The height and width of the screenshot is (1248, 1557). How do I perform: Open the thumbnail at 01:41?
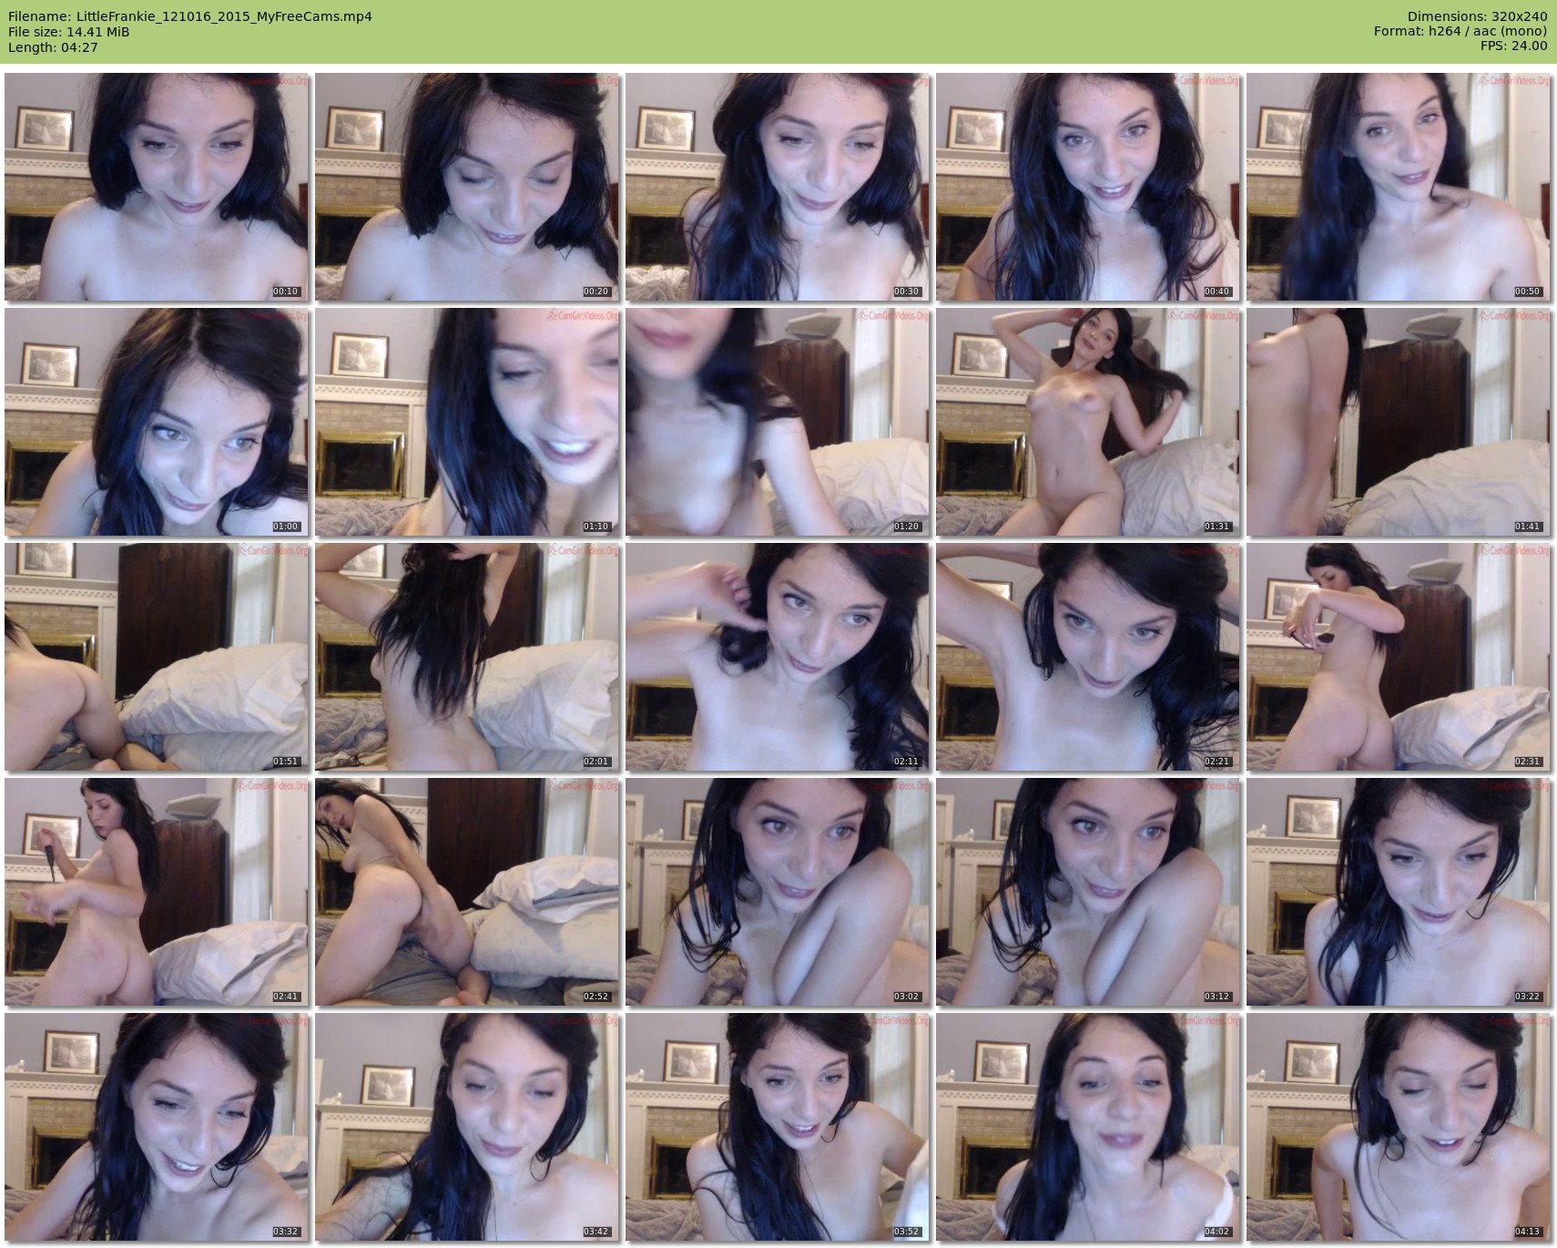pyautogui.click(x=1398, y=422)
